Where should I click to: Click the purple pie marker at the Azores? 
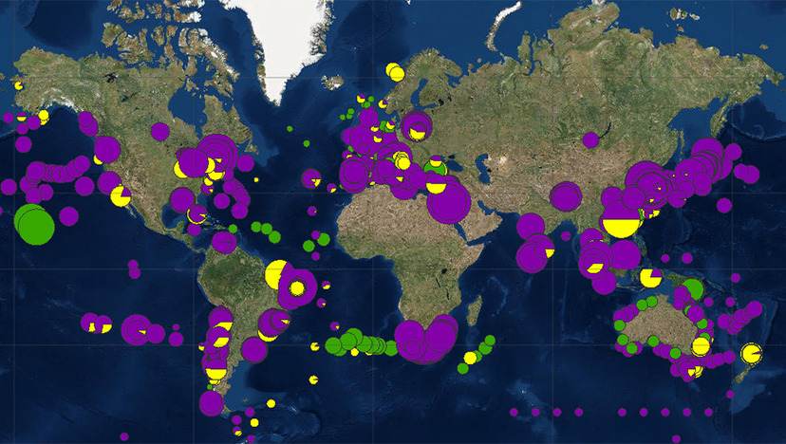[x=311, y=178]
